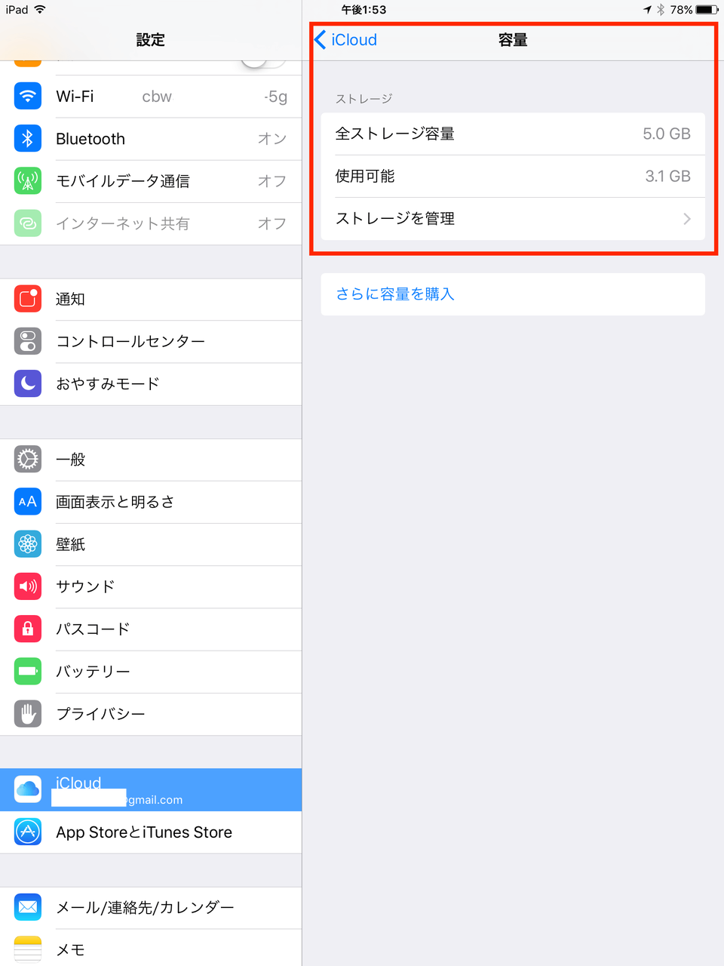Select iCloud account row in sidebar

151,790
